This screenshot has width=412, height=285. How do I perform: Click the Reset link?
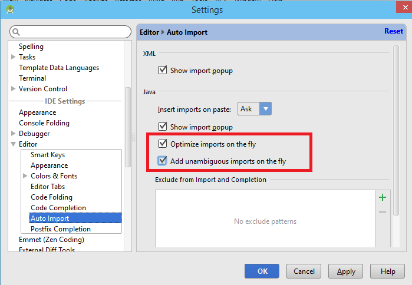(x=393, y=32)
